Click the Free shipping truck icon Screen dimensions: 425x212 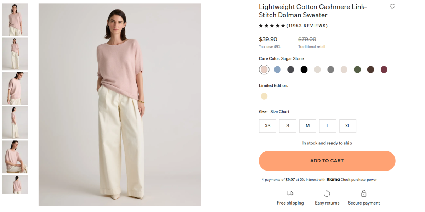(290, 193)
